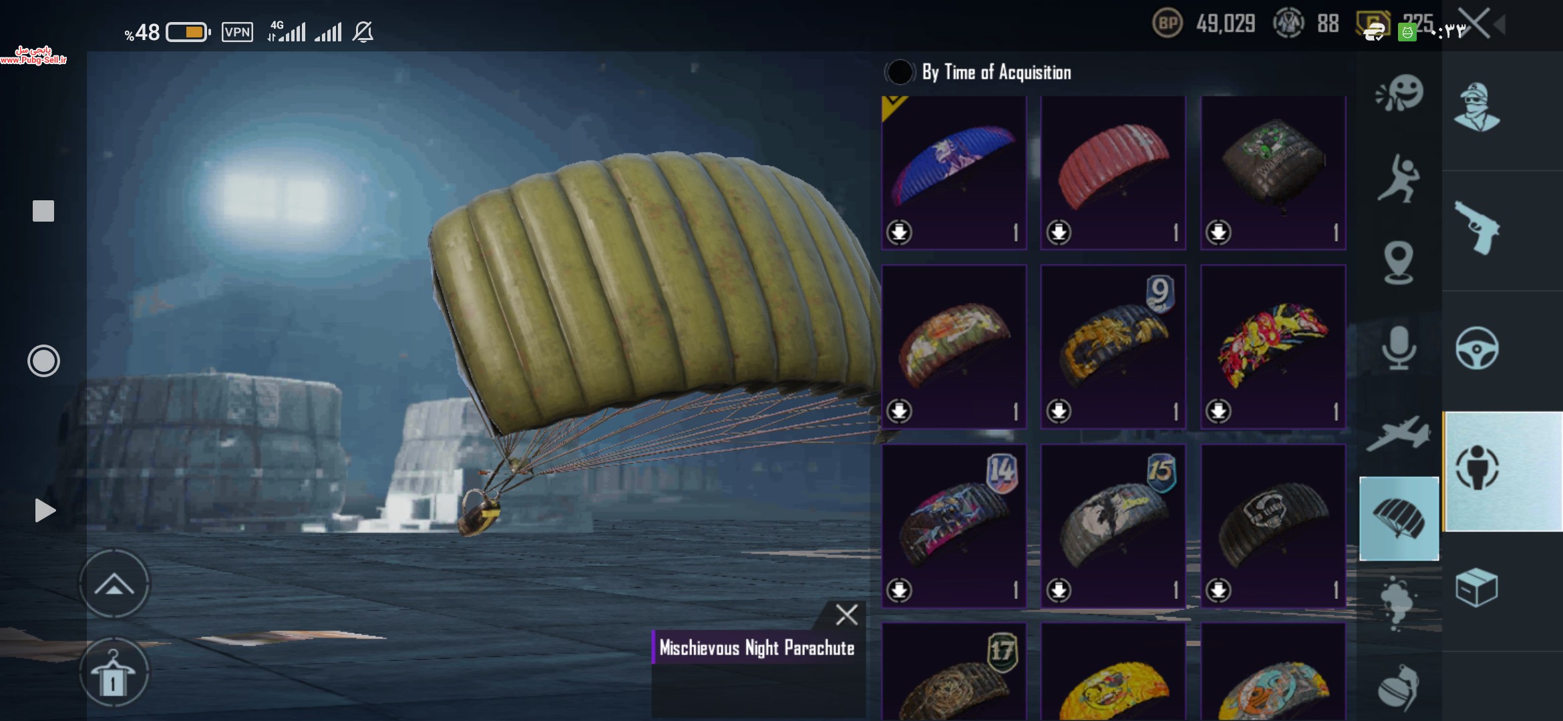Screen dimensions: 1563x721
Task: Select the red parachute thumbnail
Action: pos(1113,173)
